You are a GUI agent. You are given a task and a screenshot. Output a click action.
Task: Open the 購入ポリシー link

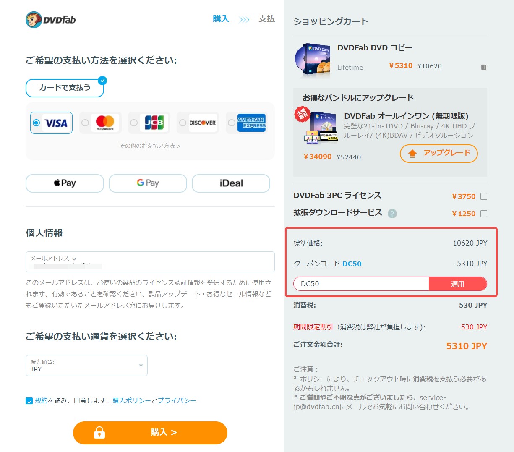[x=132, y=401]
